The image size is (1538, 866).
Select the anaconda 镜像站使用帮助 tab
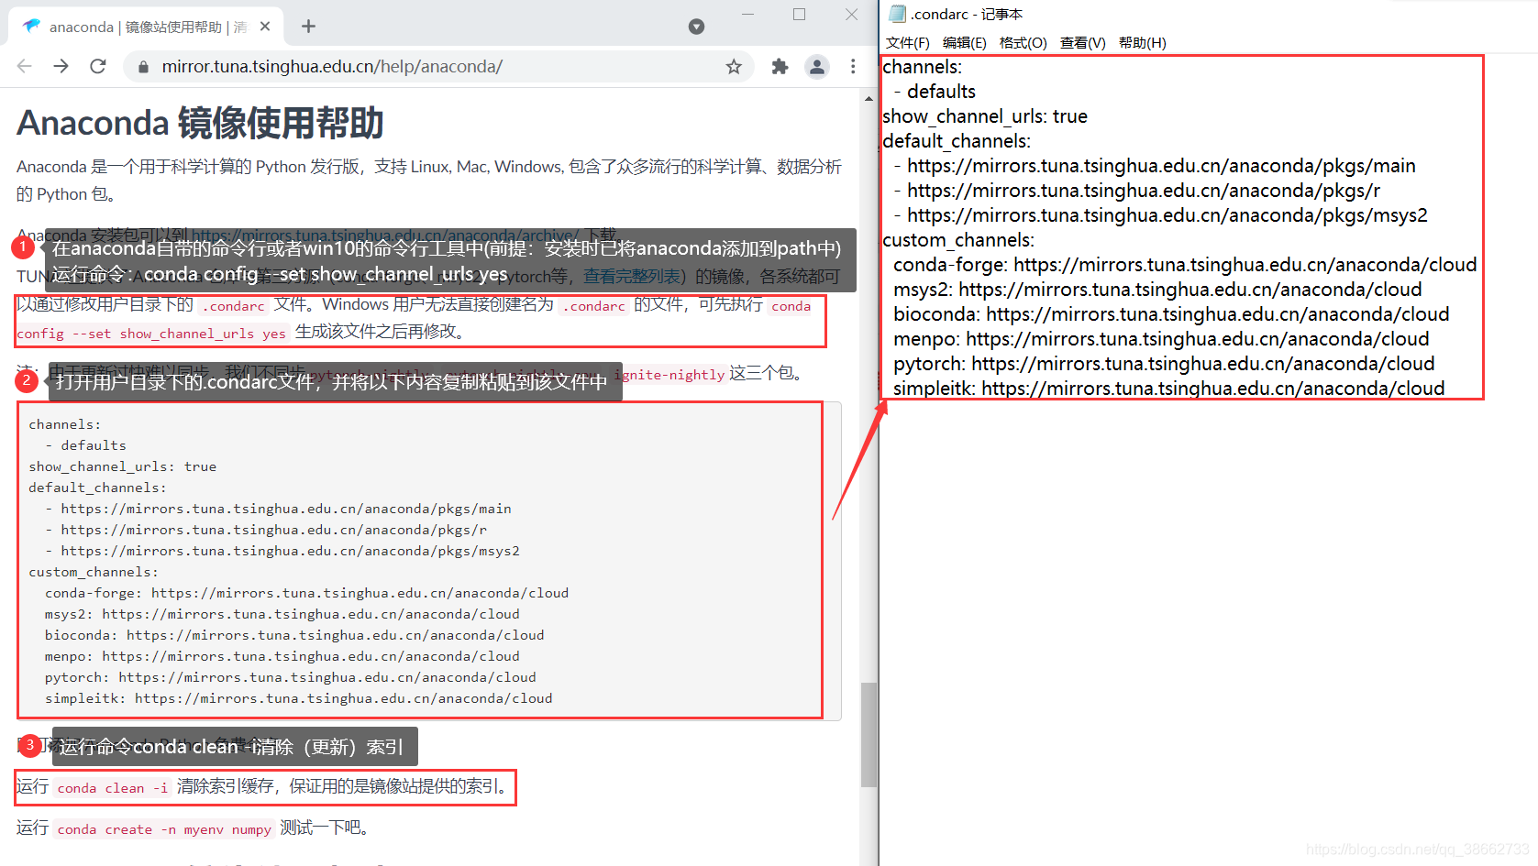point(147,27)
